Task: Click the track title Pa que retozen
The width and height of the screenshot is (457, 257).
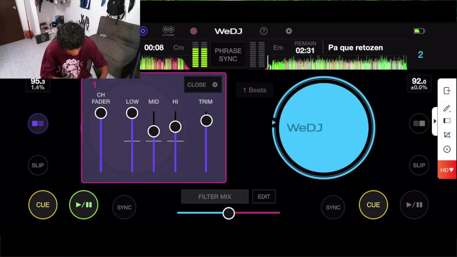Action: [x=356, y=47]
